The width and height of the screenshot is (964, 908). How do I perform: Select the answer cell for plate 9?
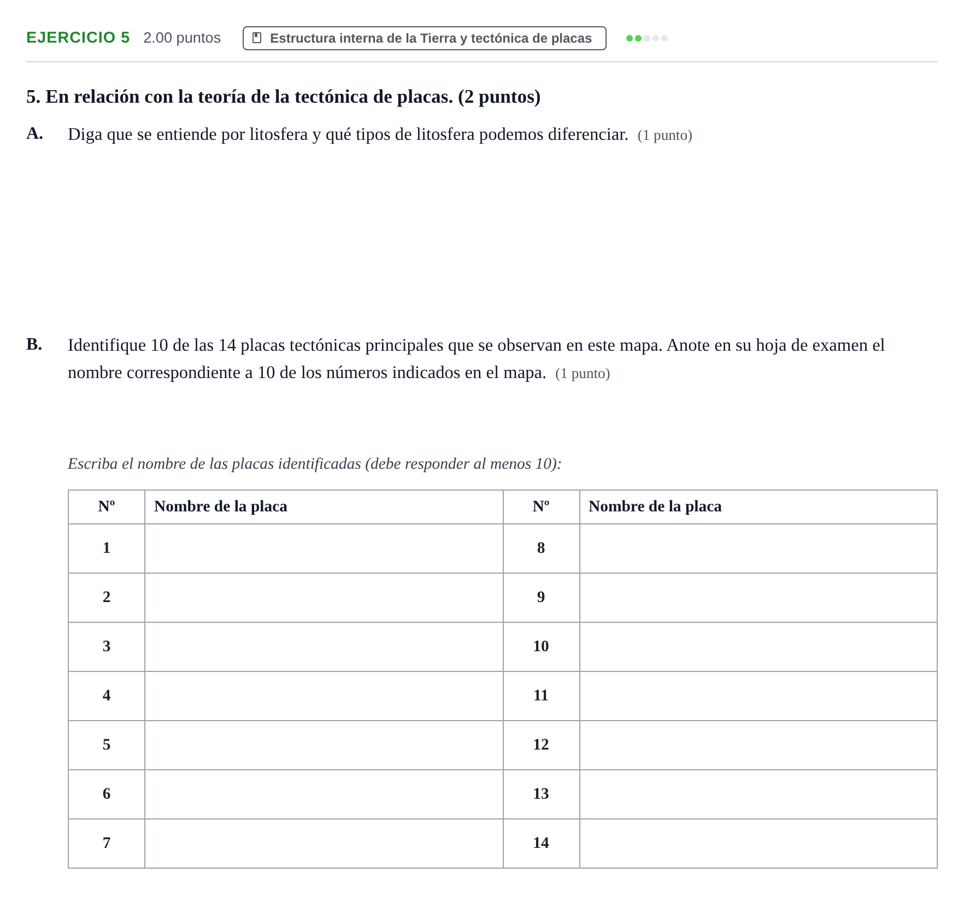[759, 598]
